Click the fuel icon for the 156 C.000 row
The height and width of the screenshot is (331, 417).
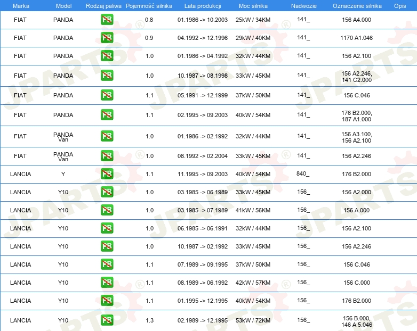(x=107, y=283)
